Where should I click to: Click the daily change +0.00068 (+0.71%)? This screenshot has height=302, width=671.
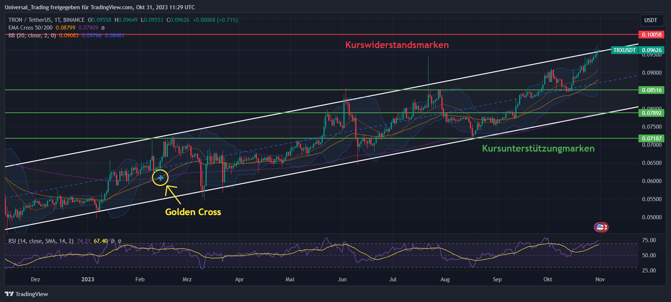(215, 20)
